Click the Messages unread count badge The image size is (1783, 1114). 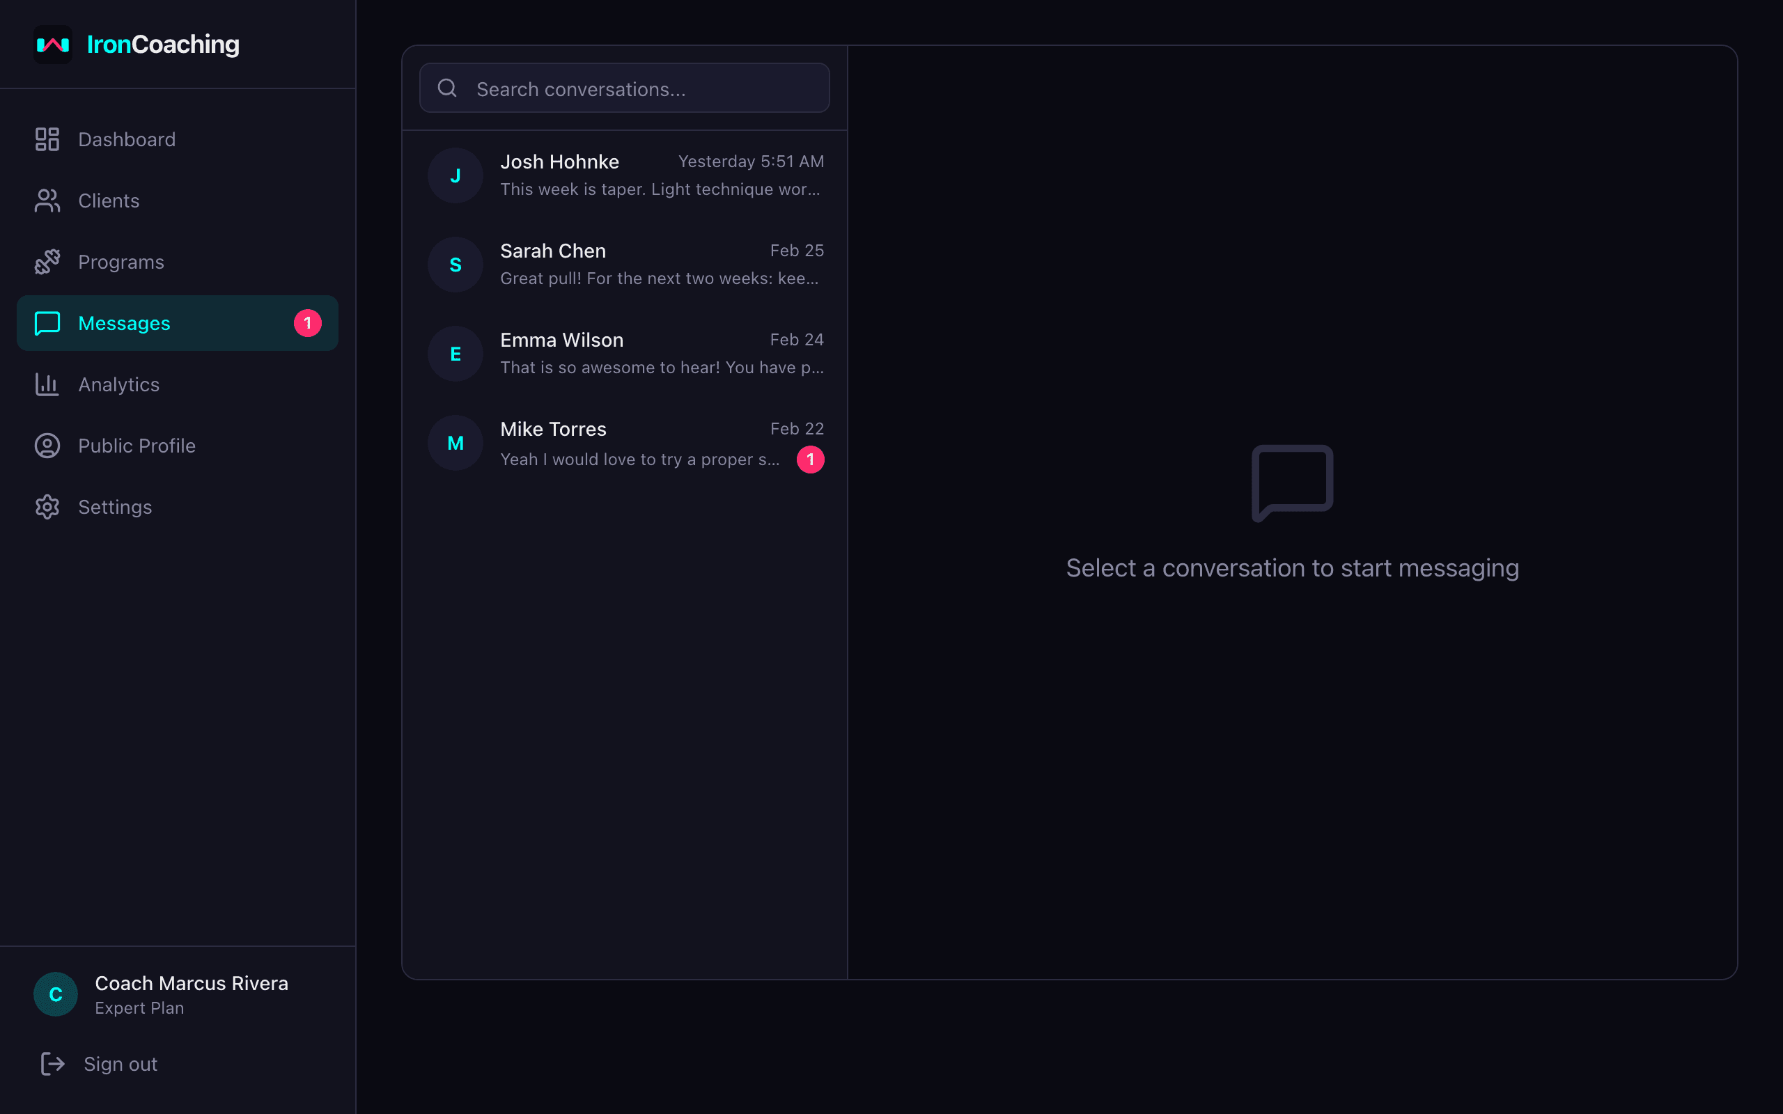(308, 322)
